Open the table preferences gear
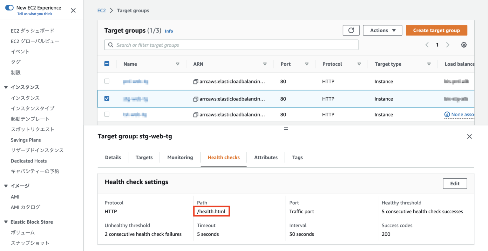Viewport: 488px width, 251px height. point(464,45)
